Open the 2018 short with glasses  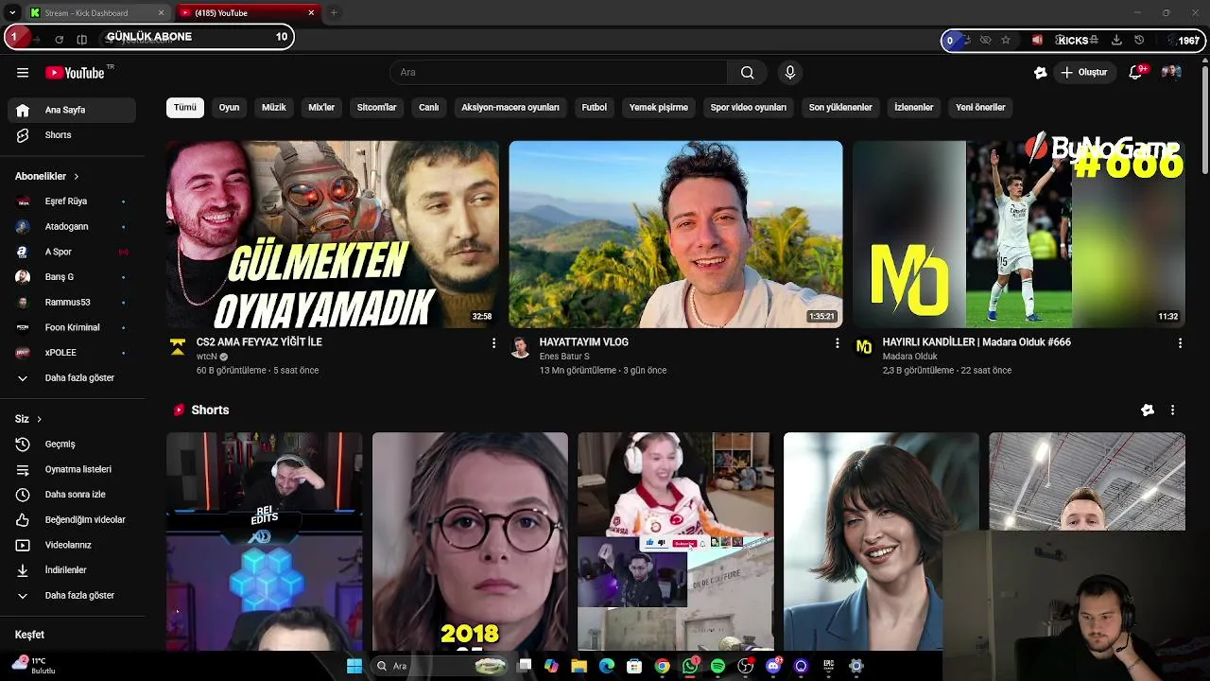(470, 542)
